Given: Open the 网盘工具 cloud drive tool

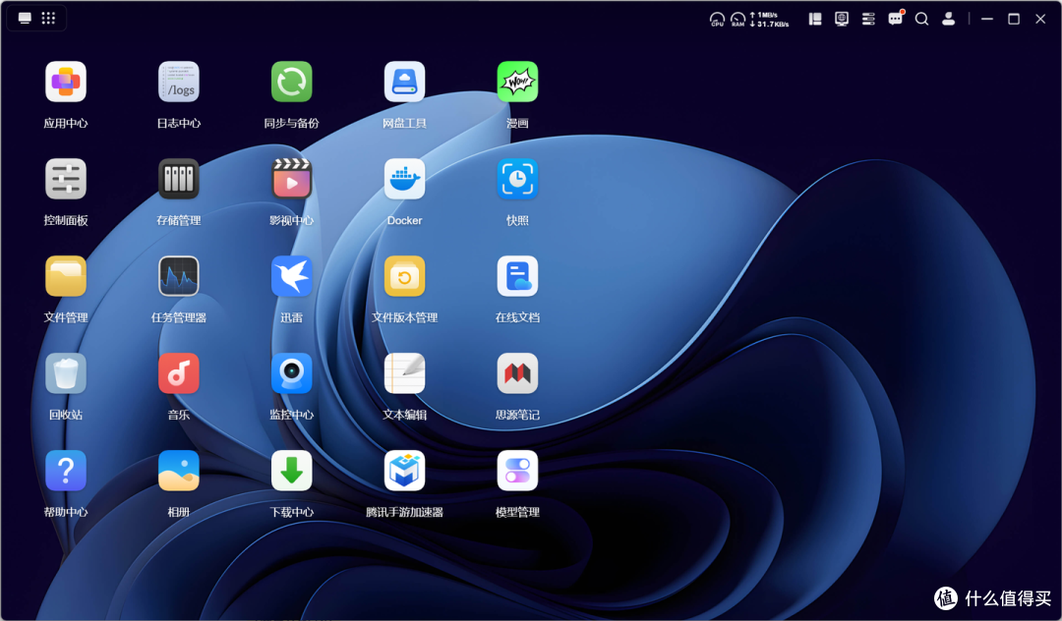Looking at the screenshot, I should [404, 82].
